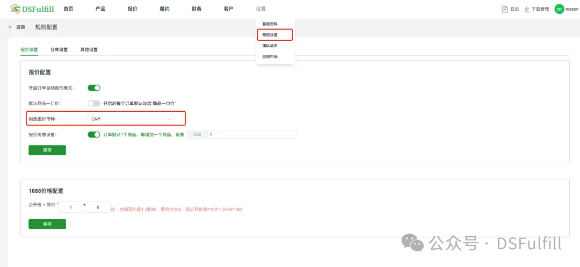
Task: Switch to the 其他设置 tab
Action: pyautogui.click(x=89, y=49)
